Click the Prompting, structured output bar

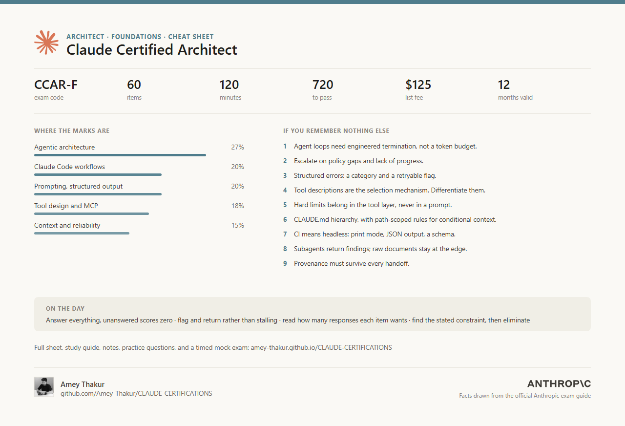(98, 194)
